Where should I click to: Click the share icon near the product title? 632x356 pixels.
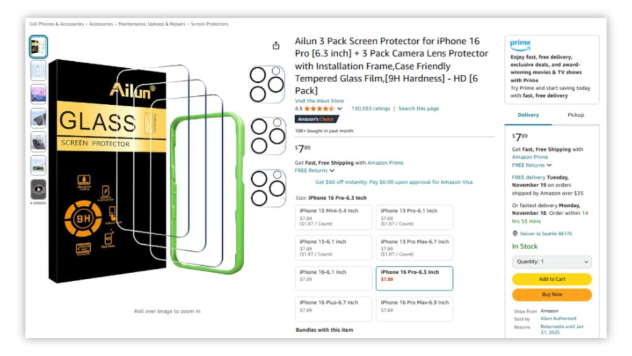point(275,46)
